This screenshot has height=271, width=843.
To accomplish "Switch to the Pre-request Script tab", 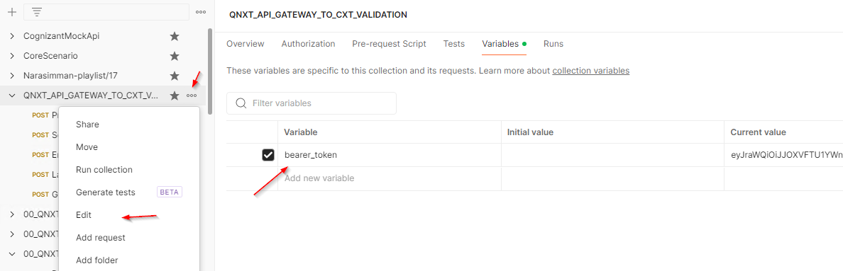I will point(390,44).
